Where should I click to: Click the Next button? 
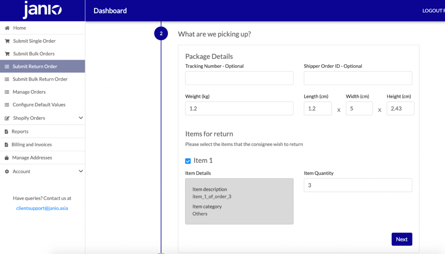[402, 239]
